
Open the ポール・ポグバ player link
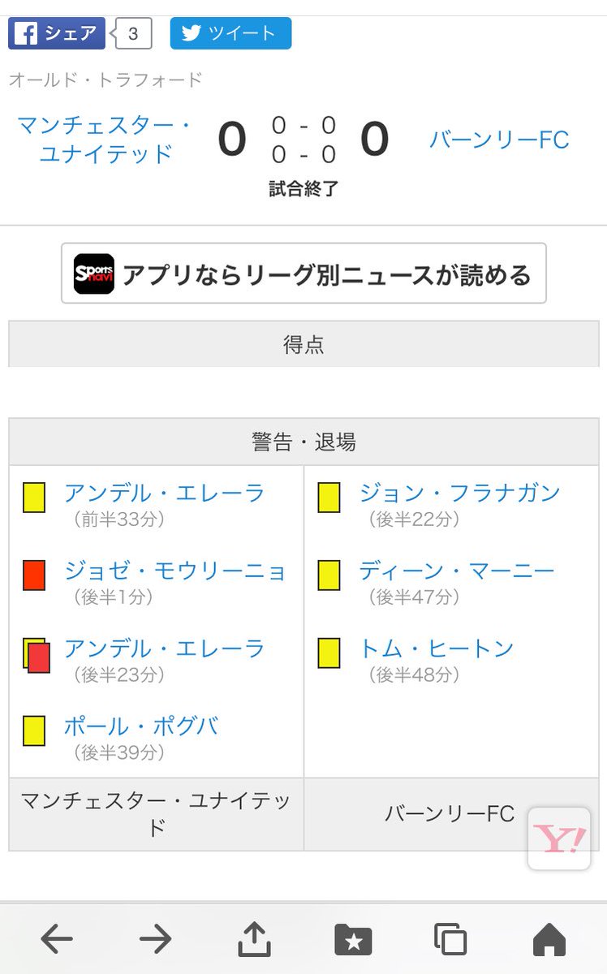click(x=141, y=726)
